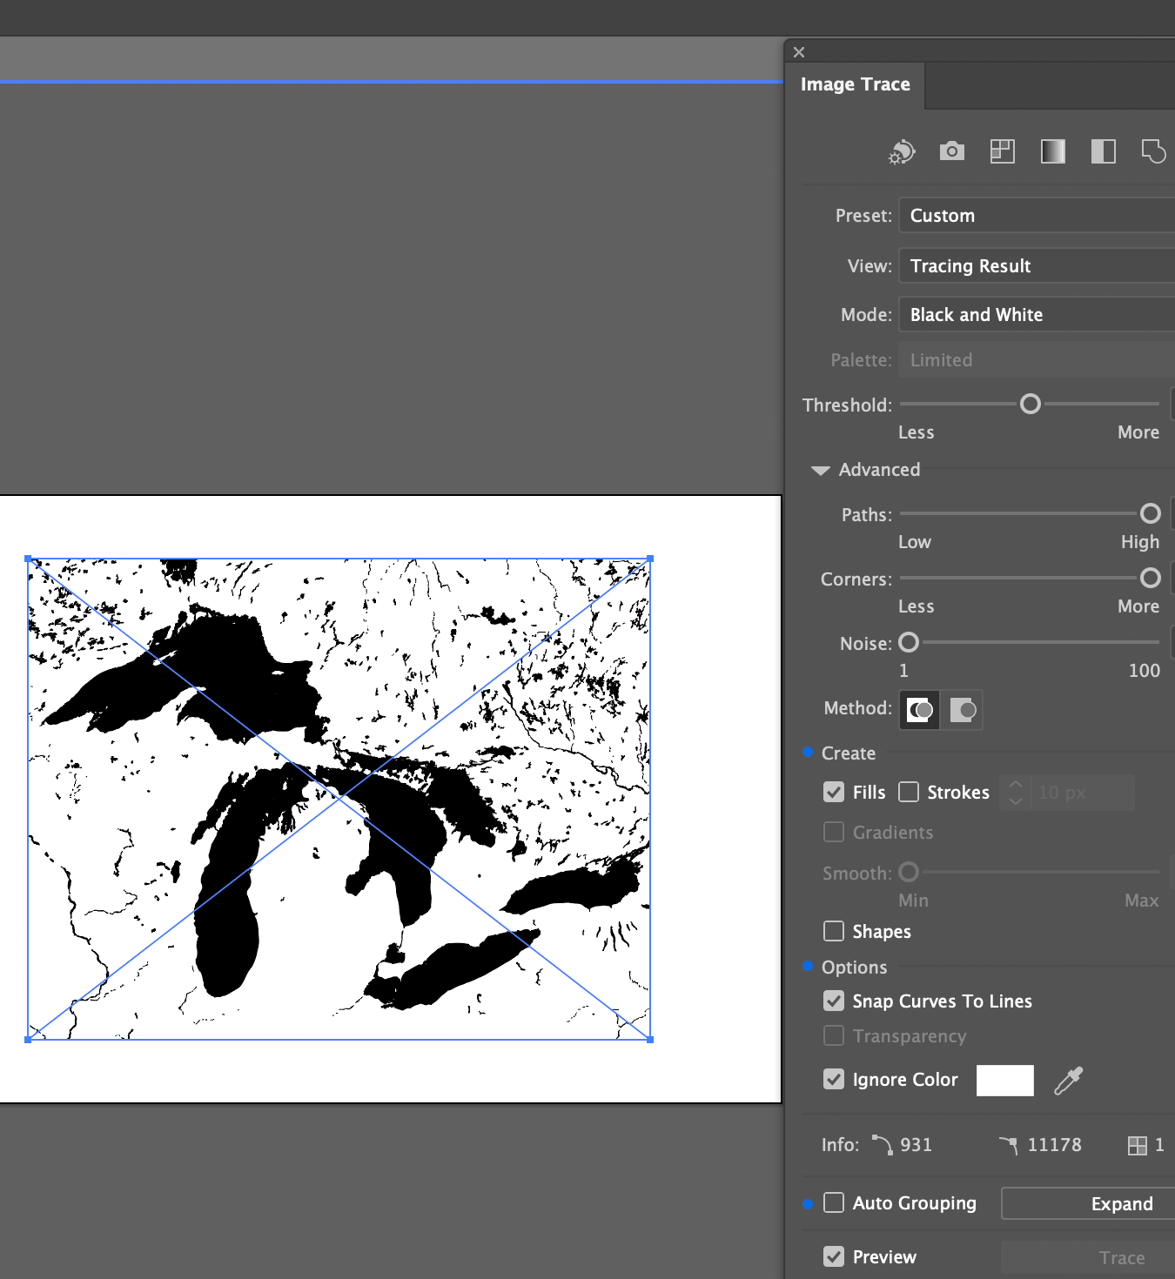Turn on Auto Grouping

point(833,1202)
